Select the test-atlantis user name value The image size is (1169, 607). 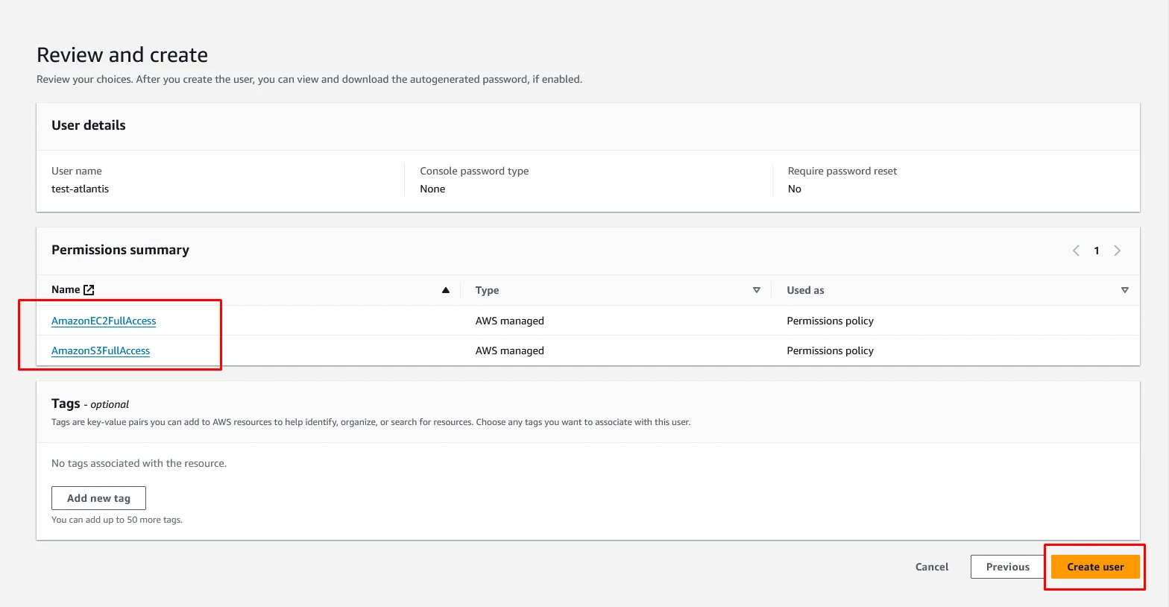(x=80, y=189)
